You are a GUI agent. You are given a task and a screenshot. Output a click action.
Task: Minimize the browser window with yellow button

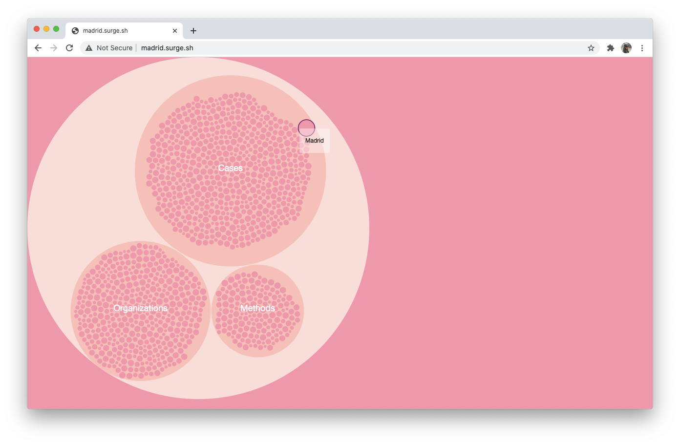coord(46,29)
